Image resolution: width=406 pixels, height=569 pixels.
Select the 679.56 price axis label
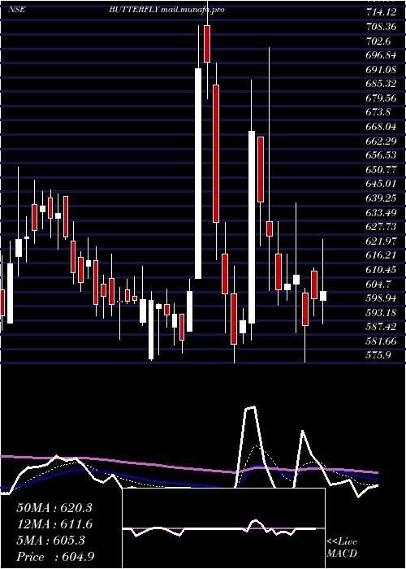pos(381,98)
